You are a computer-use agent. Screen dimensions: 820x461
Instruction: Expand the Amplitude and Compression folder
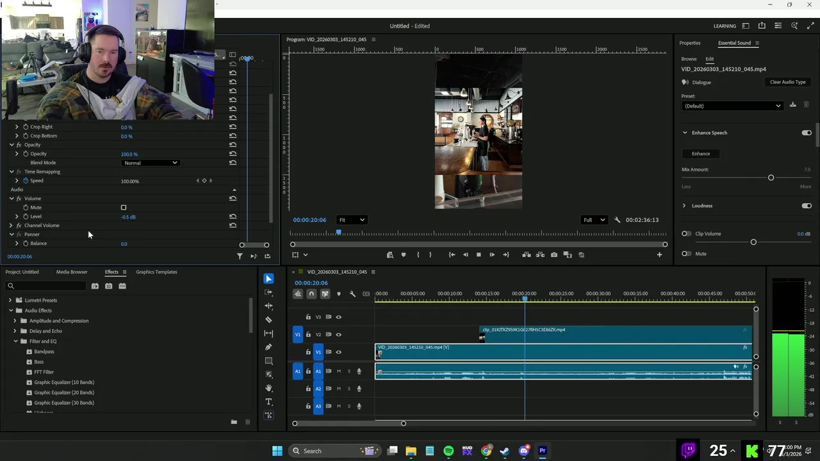[15, 321]
